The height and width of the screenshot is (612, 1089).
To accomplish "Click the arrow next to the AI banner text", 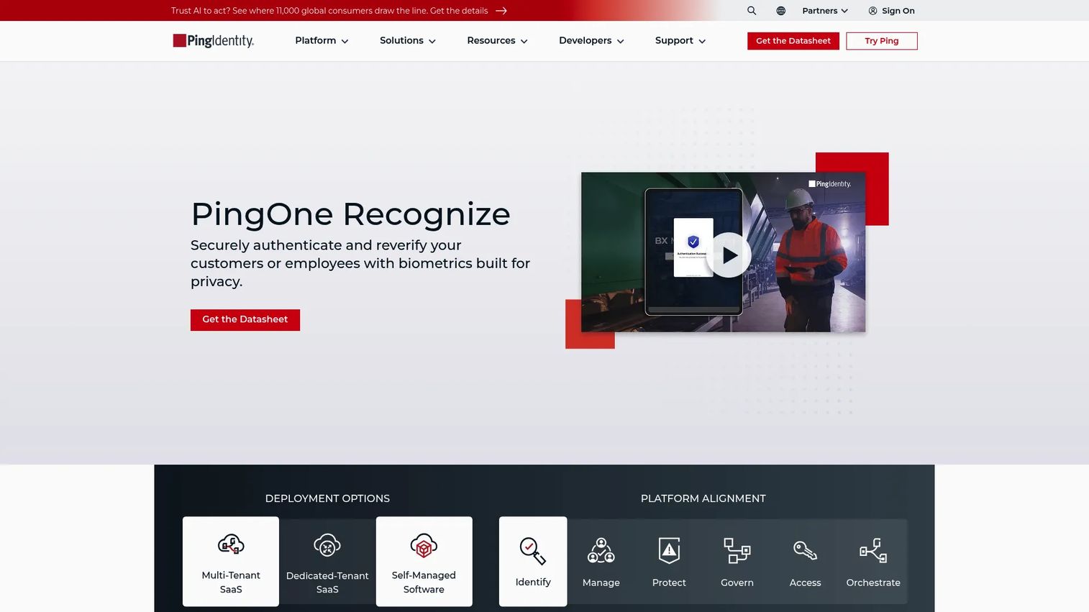I will [501, 11].
